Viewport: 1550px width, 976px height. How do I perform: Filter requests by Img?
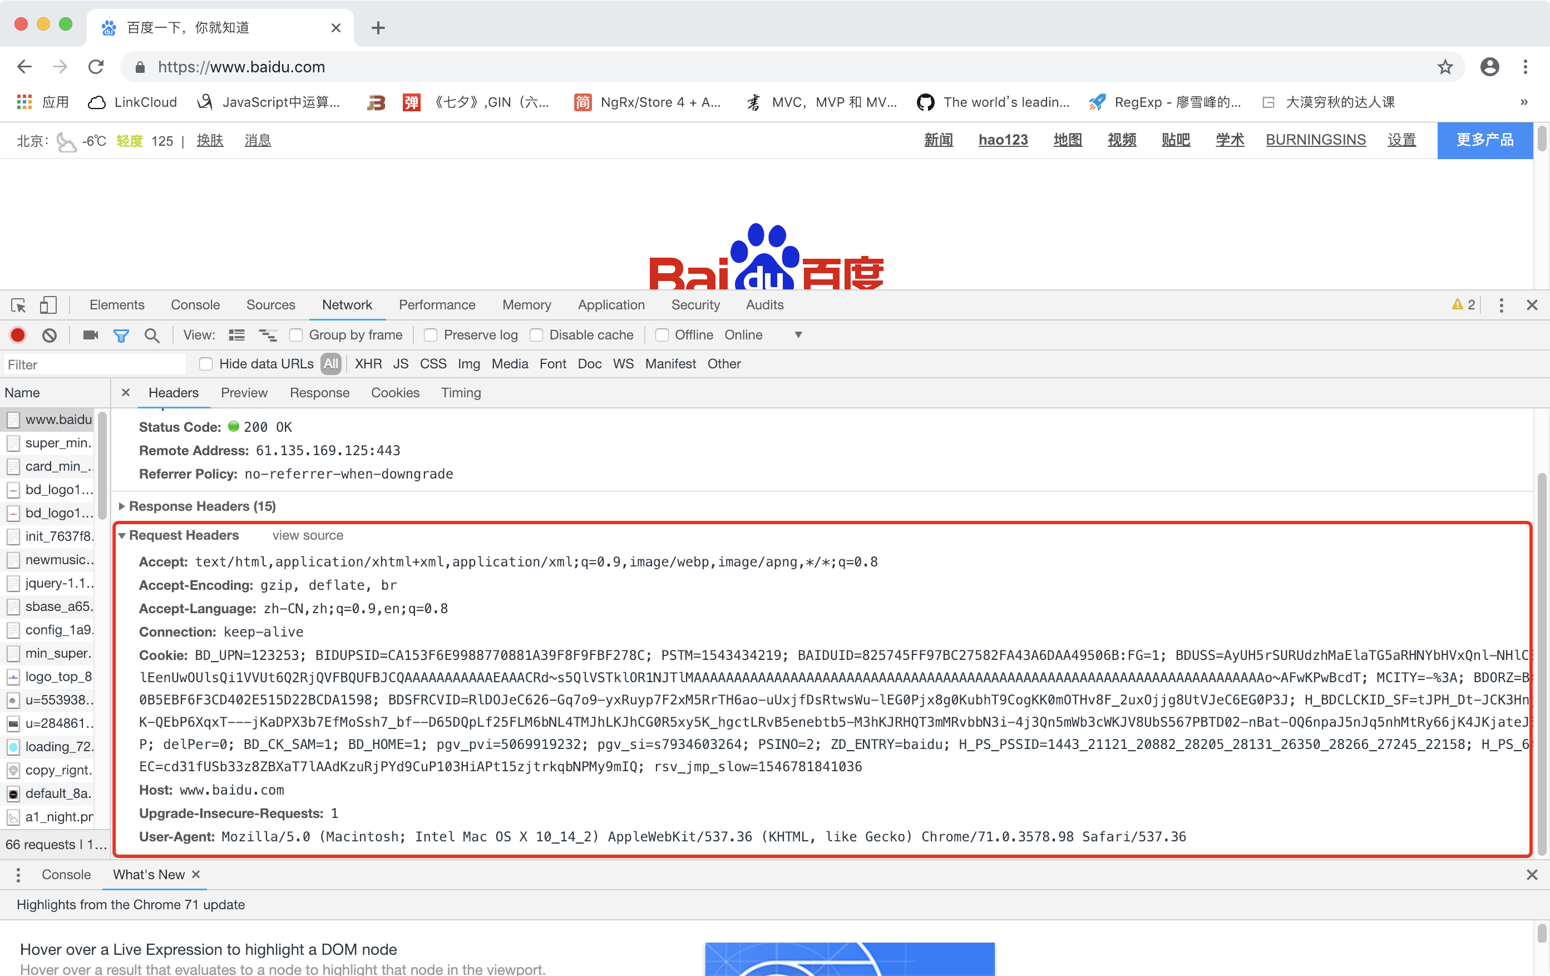[468, 364]
